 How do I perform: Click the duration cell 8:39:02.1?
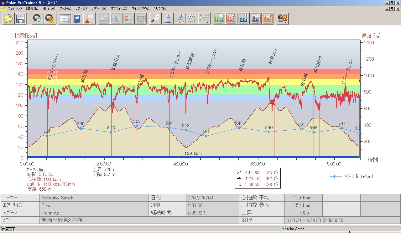213,213
